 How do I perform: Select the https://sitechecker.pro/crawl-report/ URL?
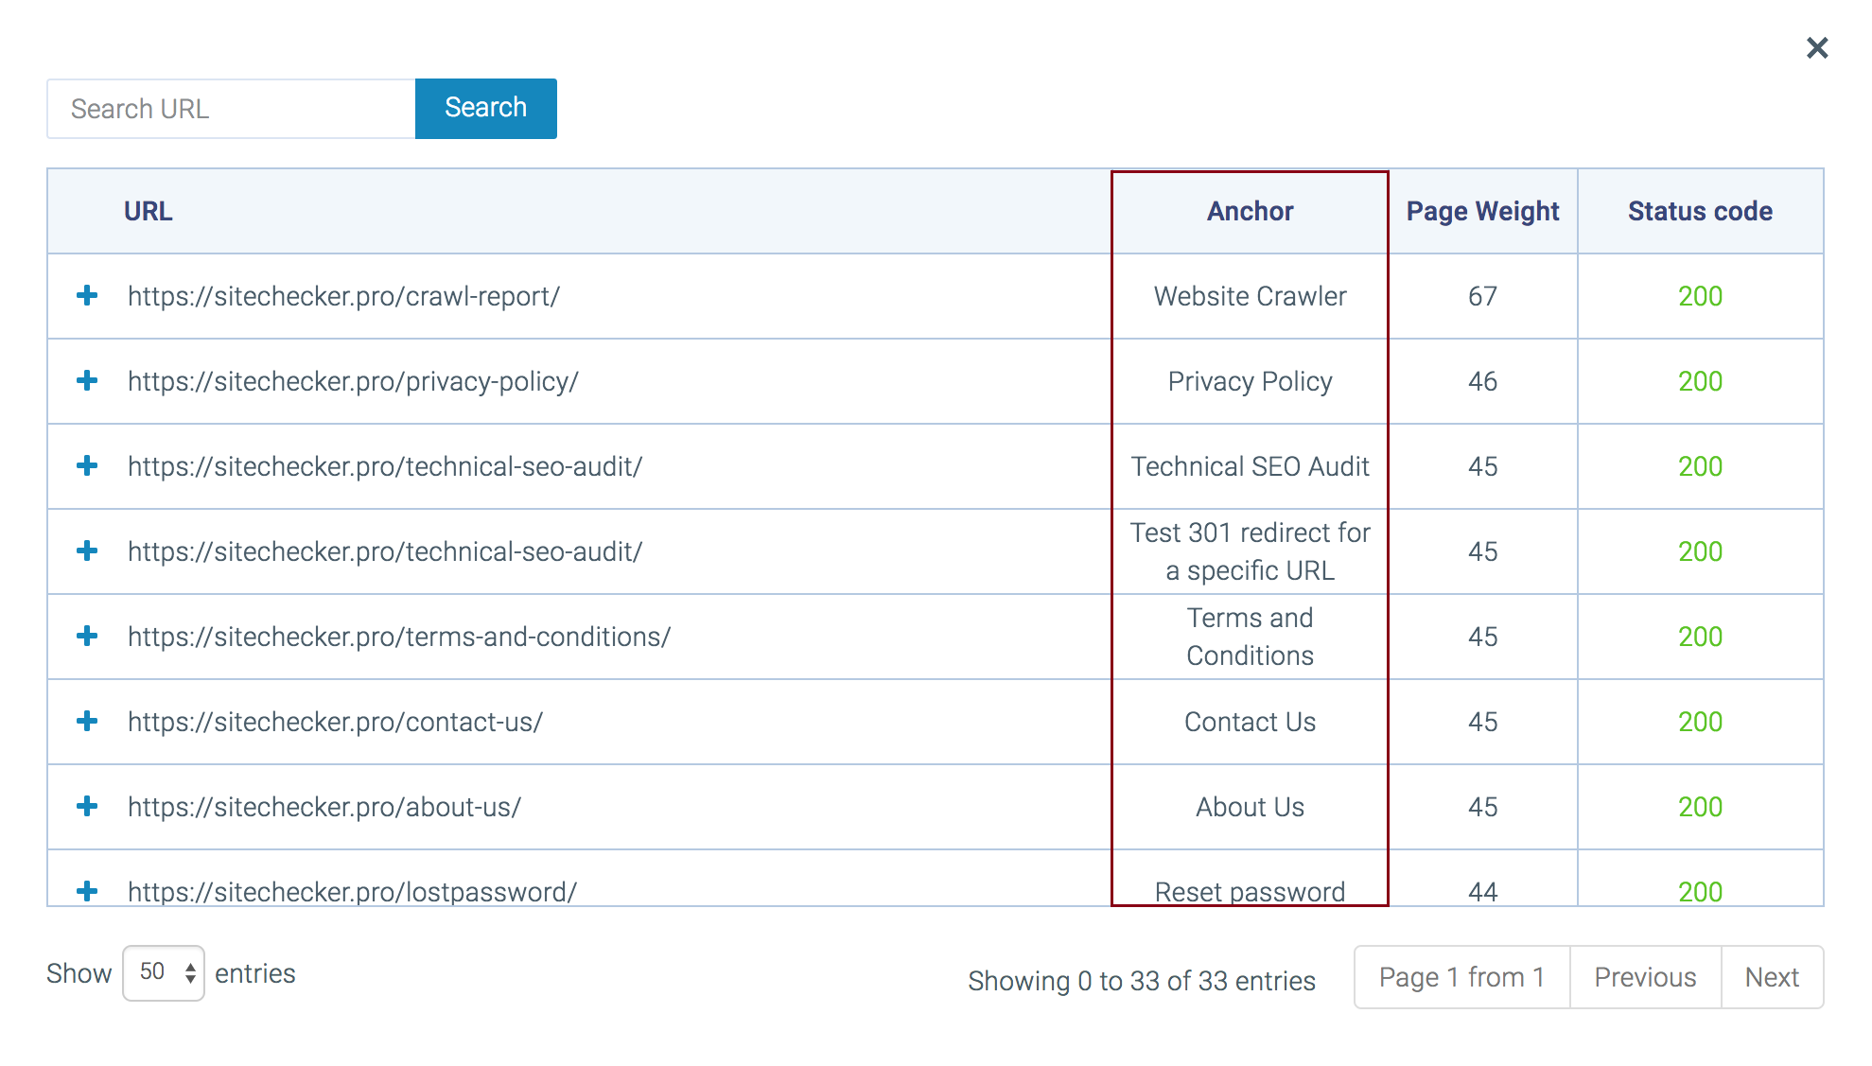coord(343,296)
